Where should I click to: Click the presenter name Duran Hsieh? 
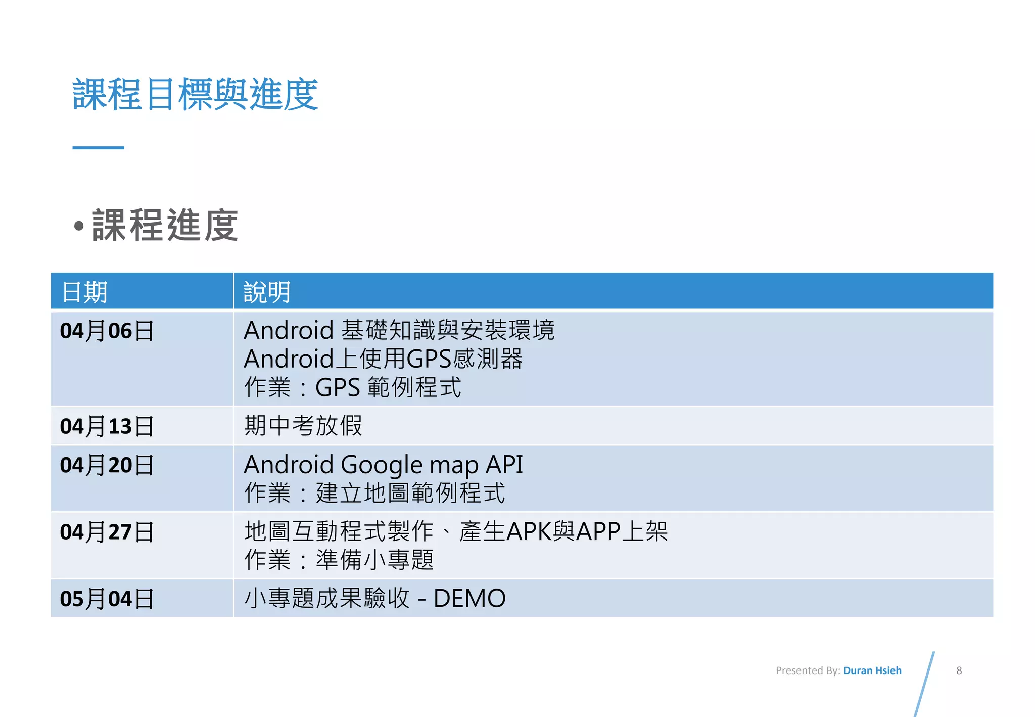[x=872, y=670]
